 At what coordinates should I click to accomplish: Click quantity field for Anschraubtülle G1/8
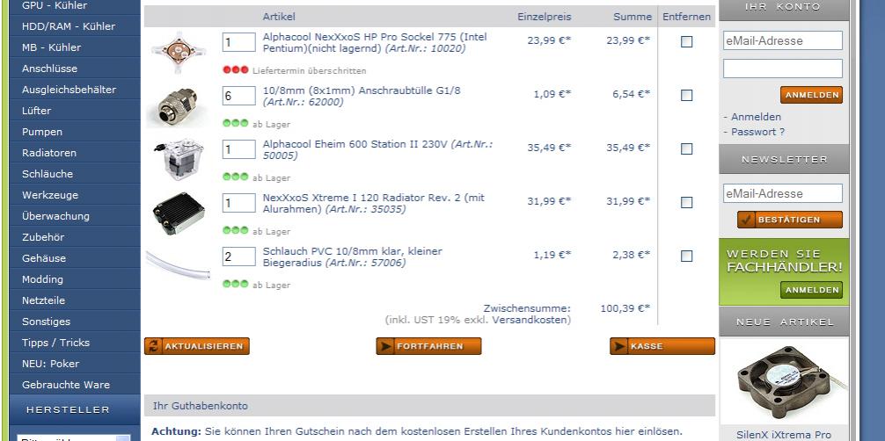click(238, 96)
